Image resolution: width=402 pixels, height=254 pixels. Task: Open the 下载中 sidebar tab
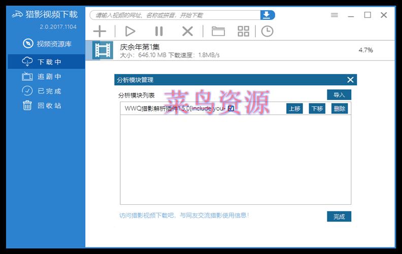pos(46,61)
